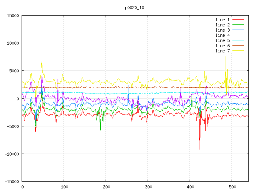This screenshot has height=192, width=256.
Task: Select the 5000 y-axis tick label
Action: [14, 71]
